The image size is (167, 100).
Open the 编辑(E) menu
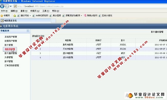[x=14, y=11]
